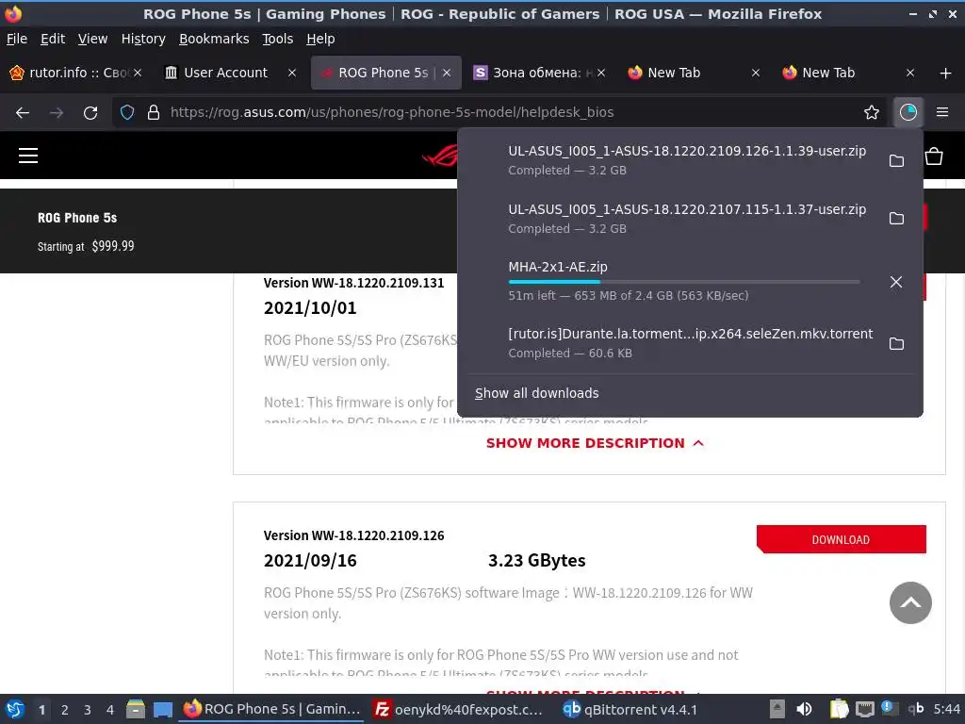Jump back to top of page
This screenshot has width=965, height=724.
click(910, 602)
